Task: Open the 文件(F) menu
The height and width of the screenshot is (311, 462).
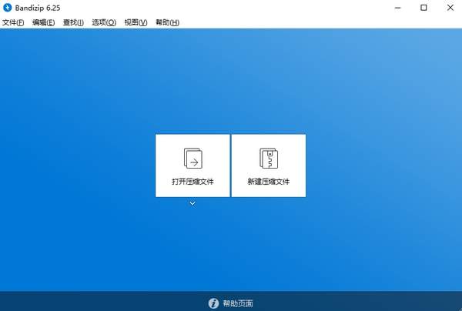Action: point(13,22)
